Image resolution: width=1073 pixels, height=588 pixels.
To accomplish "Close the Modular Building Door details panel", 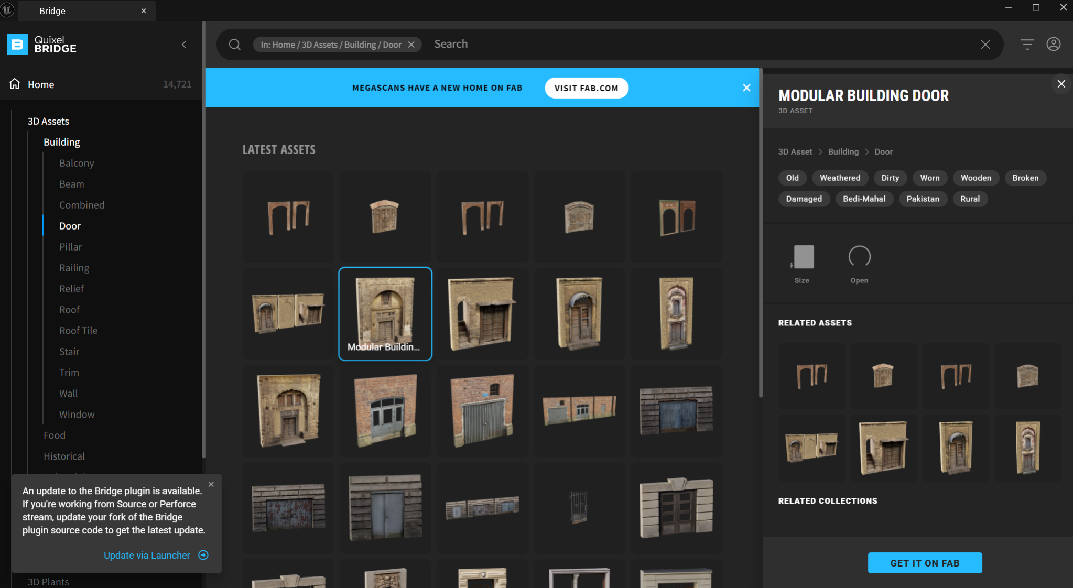I will point(1061,84).
